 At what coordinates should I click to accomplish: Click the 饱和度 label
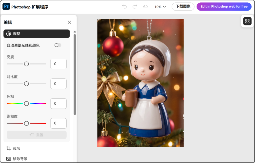(x=12, y=116)
